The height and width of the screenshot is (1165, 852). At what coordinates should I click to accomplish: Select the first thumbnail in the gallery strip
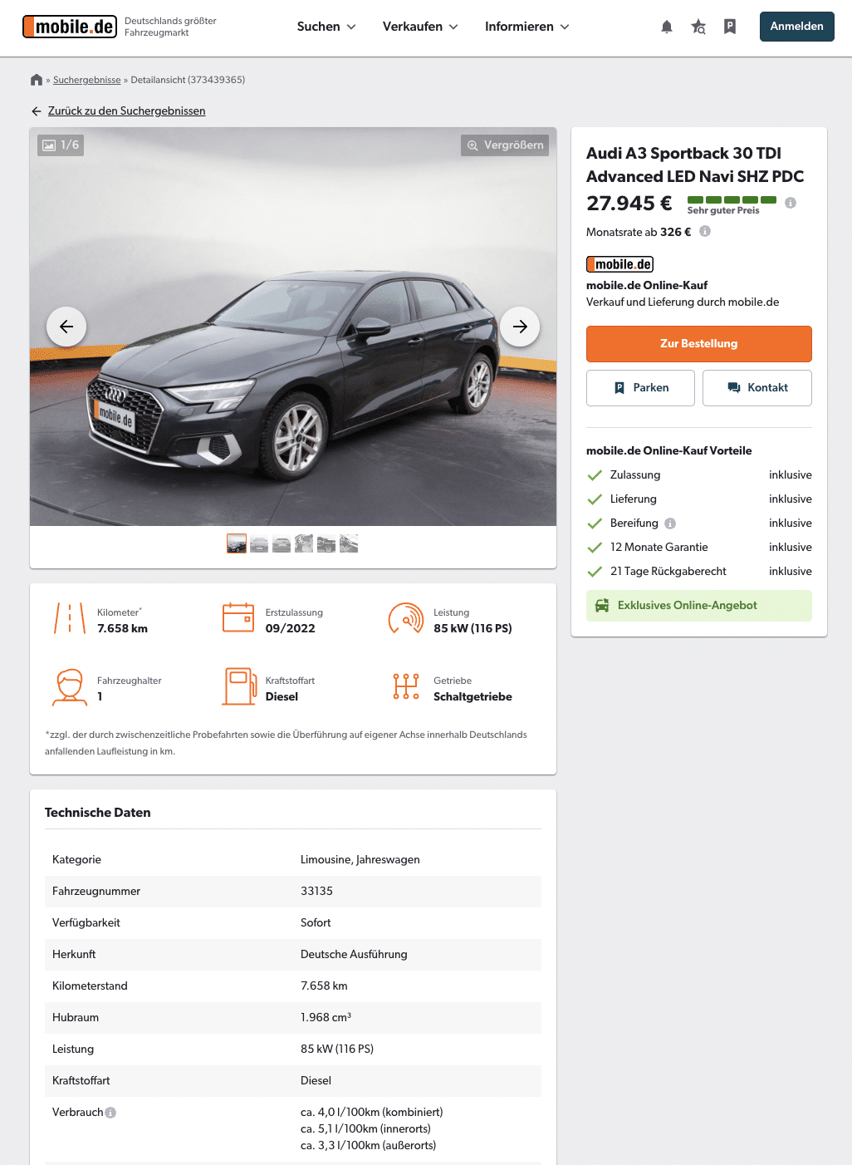point(237,543)
